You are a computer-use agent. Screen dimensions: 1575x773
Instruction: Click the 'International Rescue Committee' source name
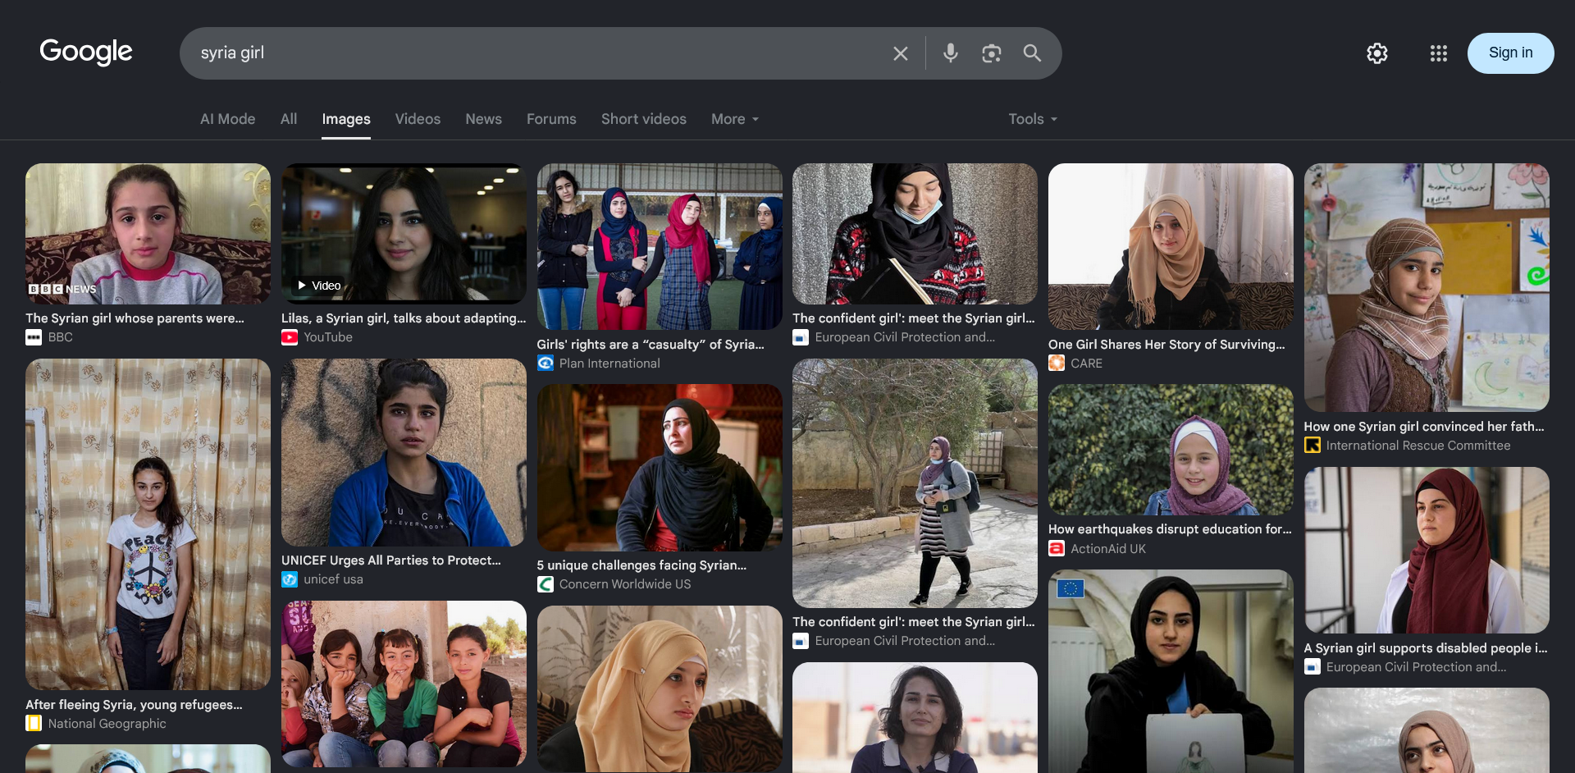click(x=1418, y=446)
